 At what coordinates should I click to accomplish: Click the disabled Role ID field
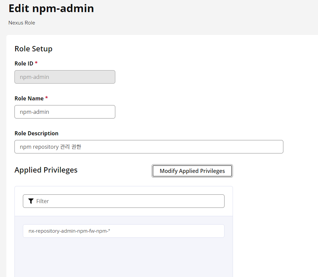click(65, 77)
